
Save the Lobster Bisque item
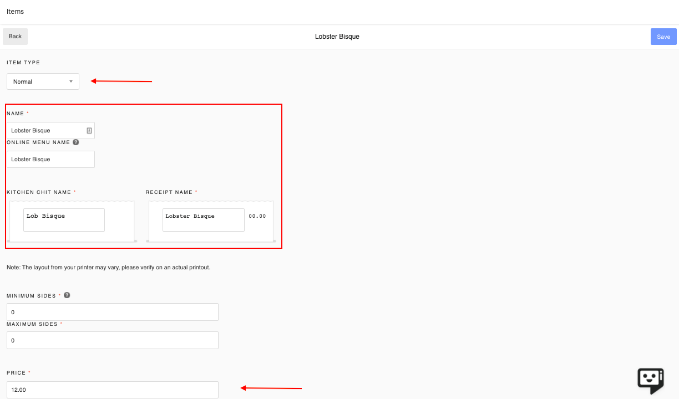pos(663,36)
